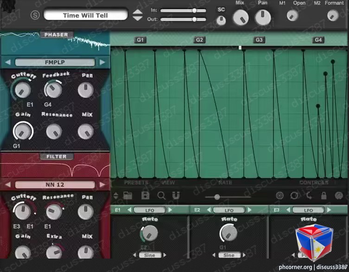Switch Phaser type left of FMPLP
Viewport: 349px width, 272px height.
point(8,62)
